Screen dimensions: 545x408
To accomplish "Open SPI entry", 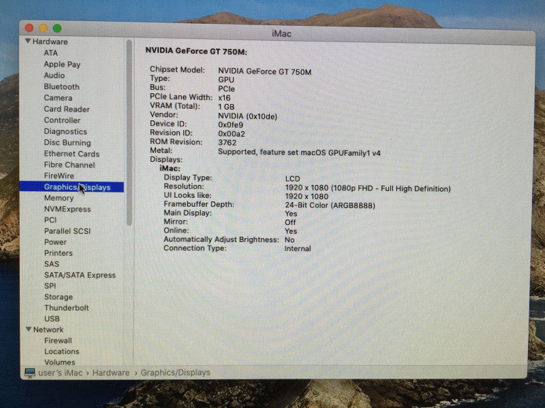I will (50, 286).
